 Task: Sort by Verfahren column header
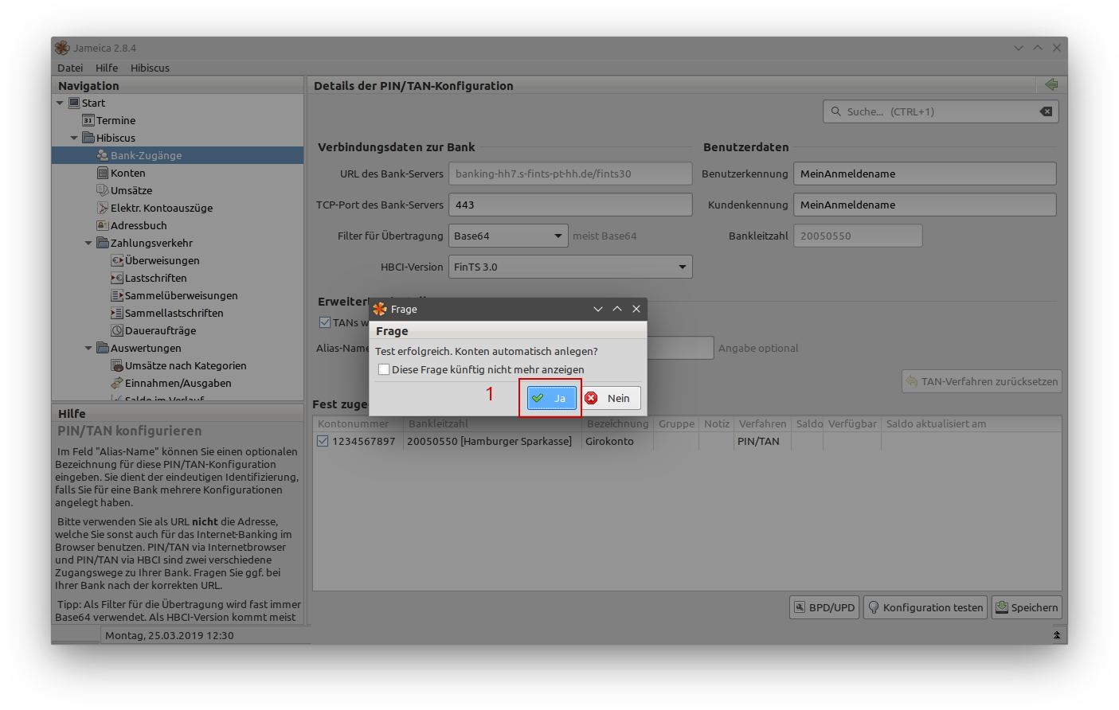tap(762, 423)
